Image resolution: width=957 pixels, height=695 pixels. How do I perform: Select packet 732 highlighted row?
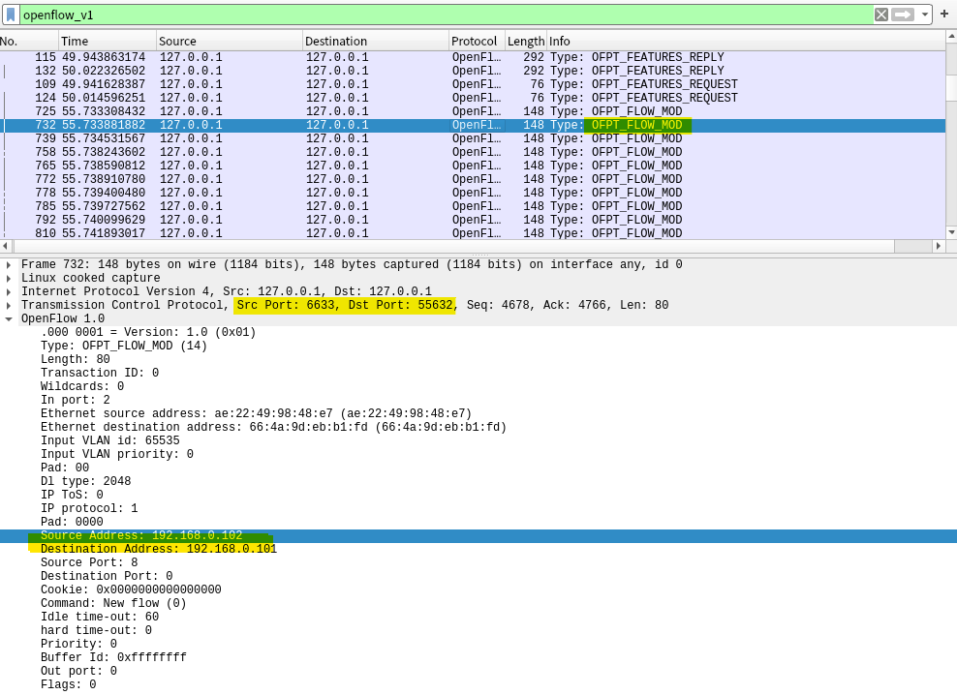click(473, 125)
